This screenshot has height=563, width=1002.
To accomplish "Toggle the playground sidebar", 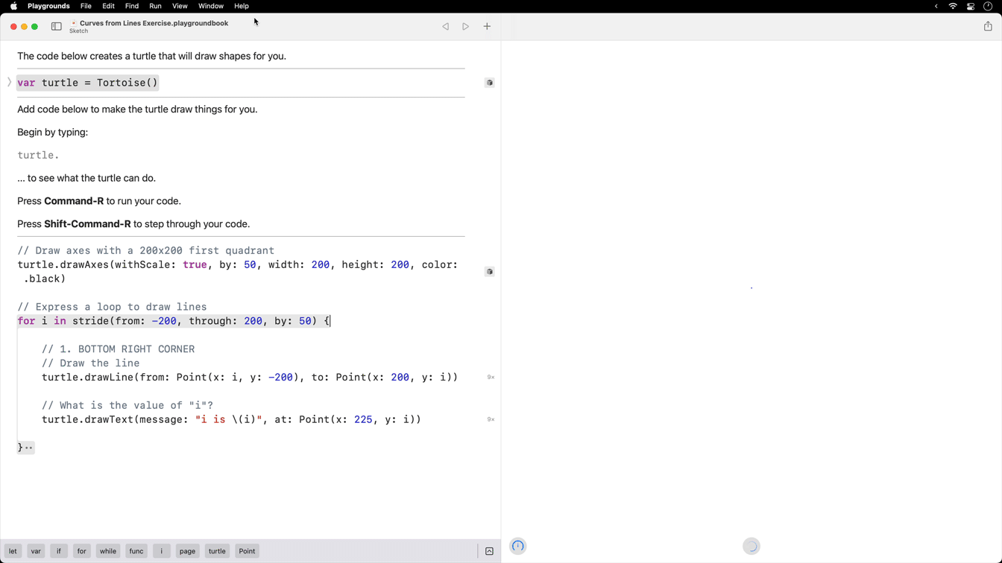I will (x=57, y=26).
